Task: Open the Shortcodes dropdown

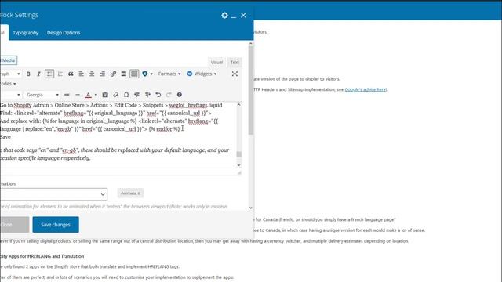Action: point(8,84)
